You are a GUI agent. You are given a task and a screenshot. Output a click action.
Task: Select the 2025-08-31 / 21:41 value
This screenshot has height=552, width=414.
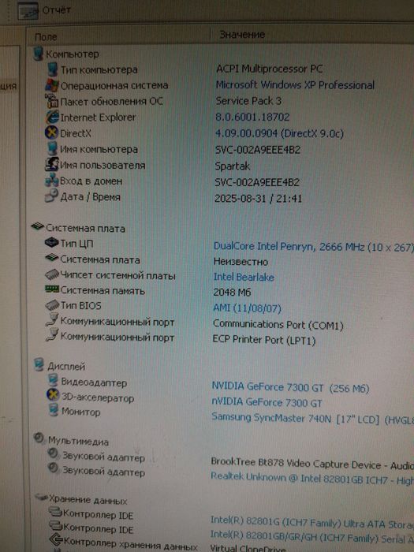(259, 199)
